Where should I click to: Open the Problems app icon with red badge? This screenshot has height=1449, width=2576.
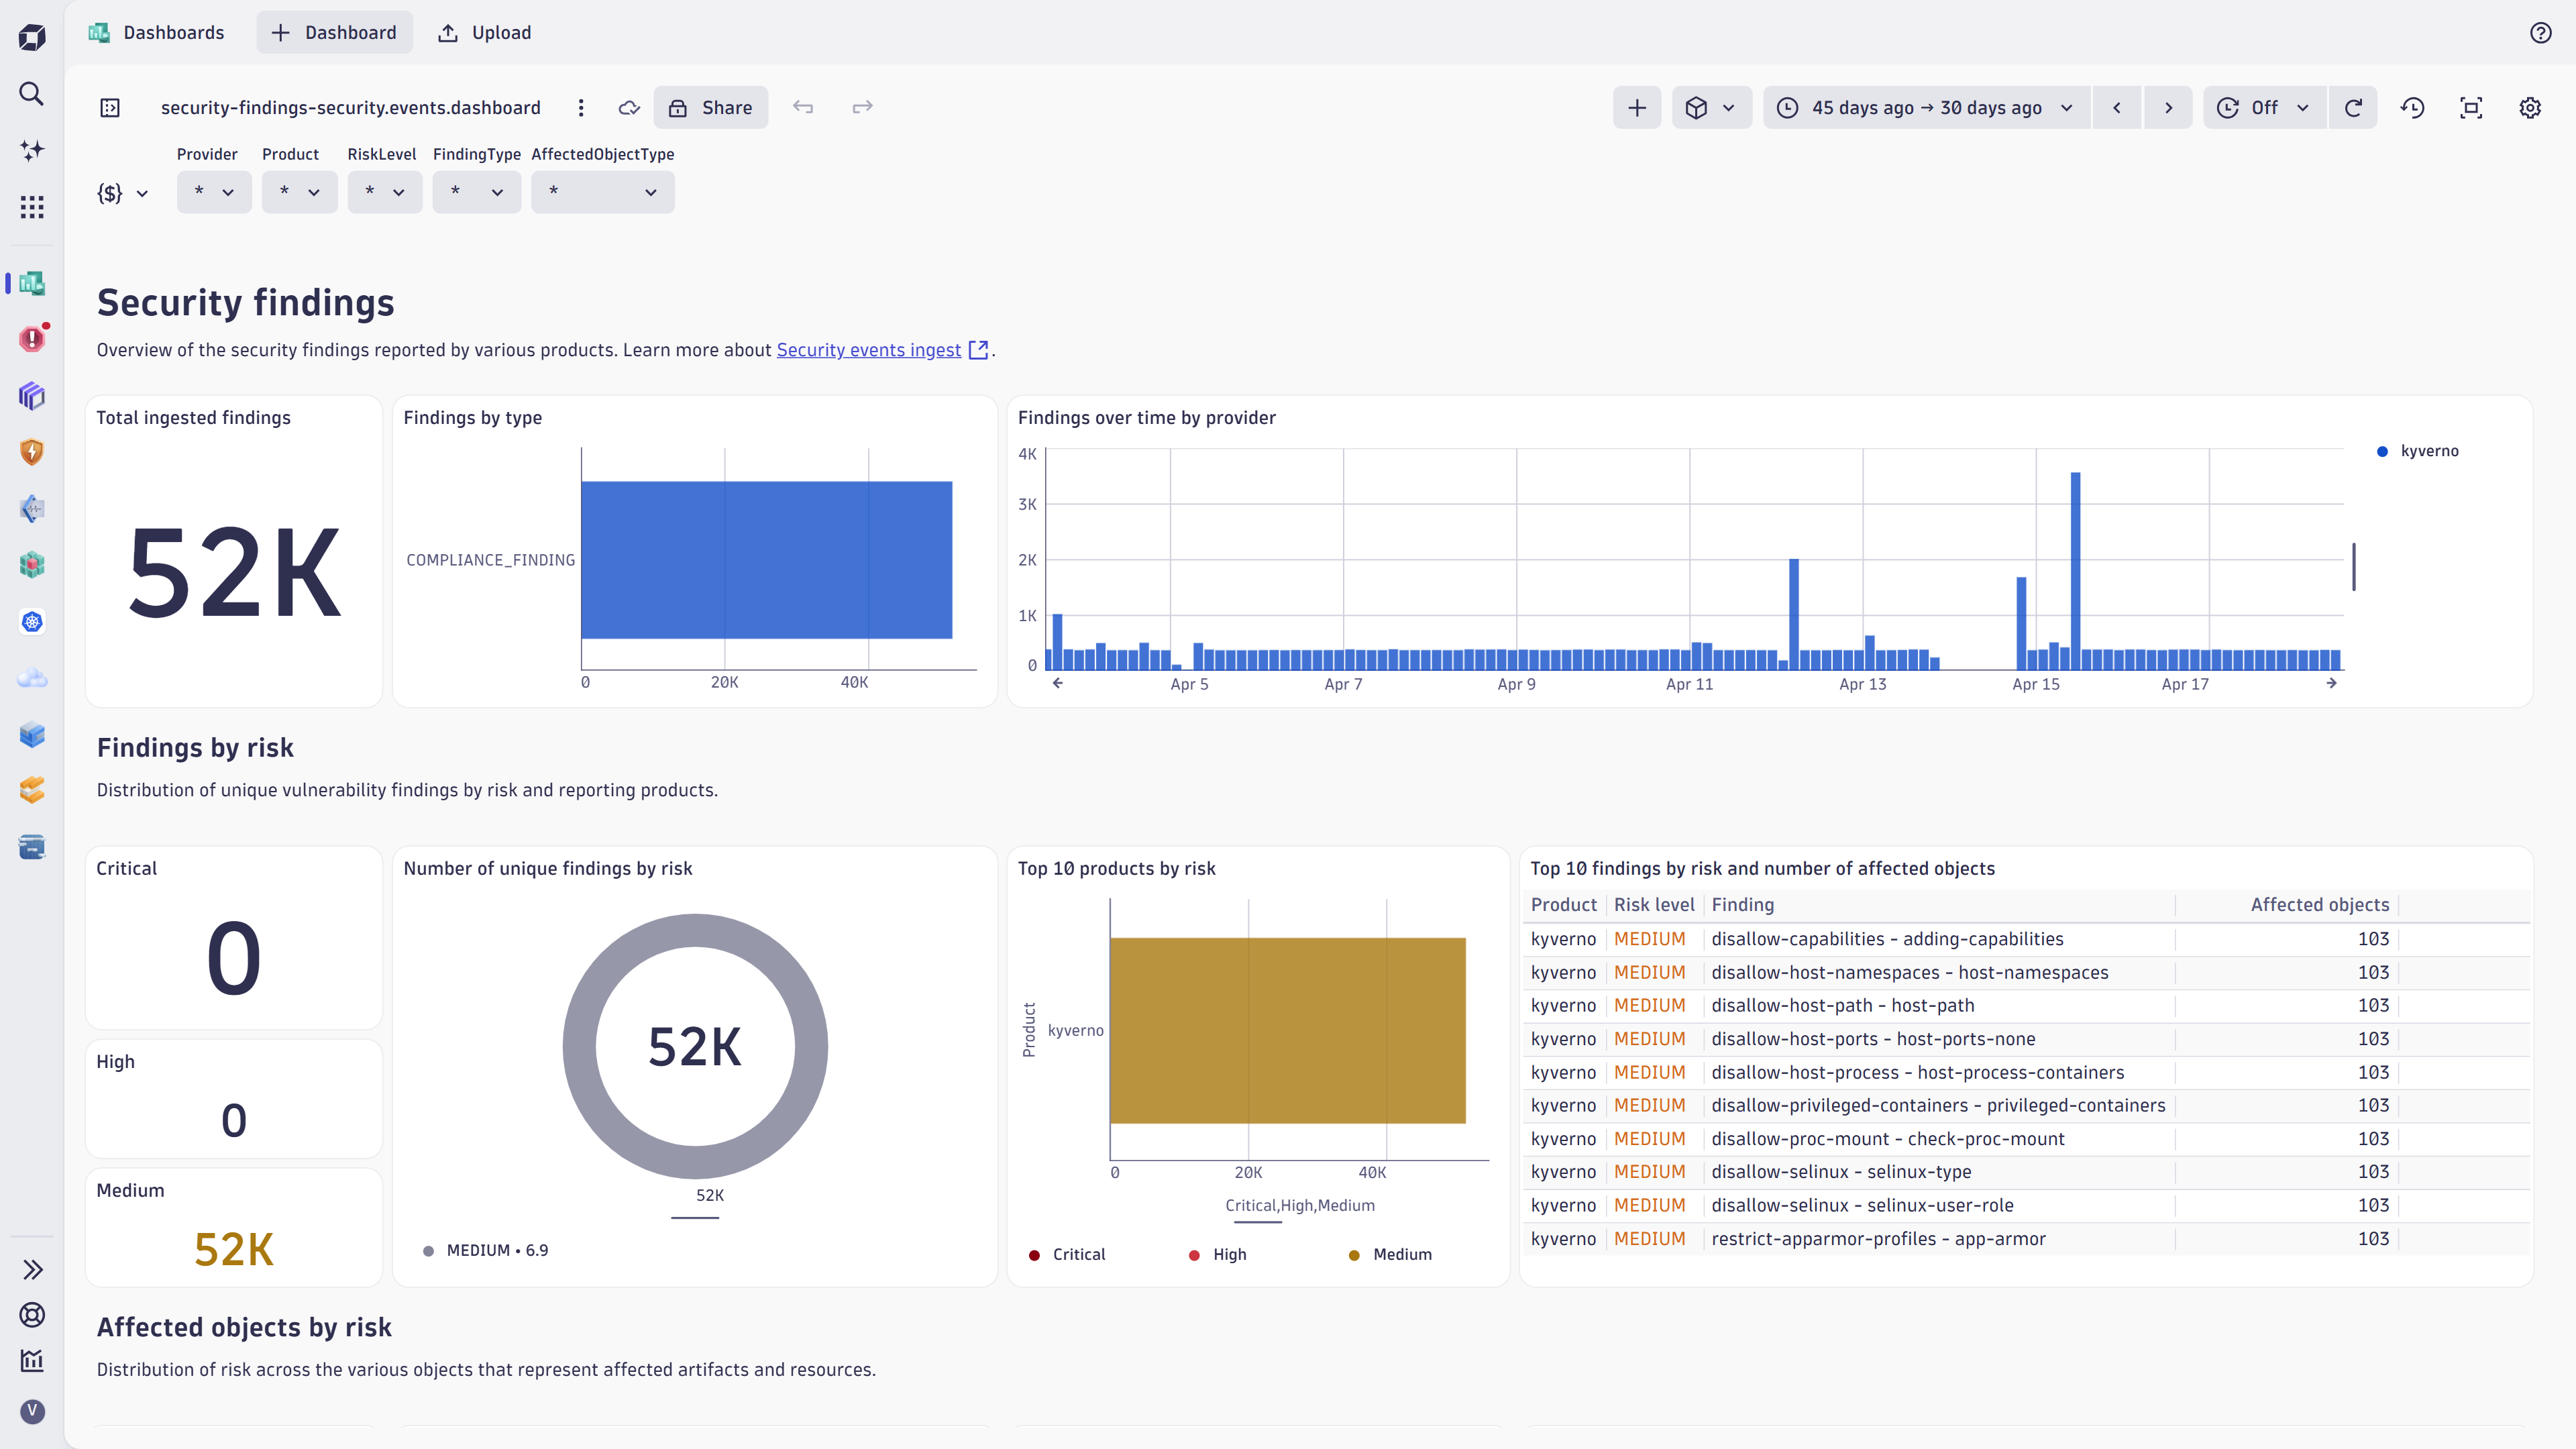tap(32, 339)
